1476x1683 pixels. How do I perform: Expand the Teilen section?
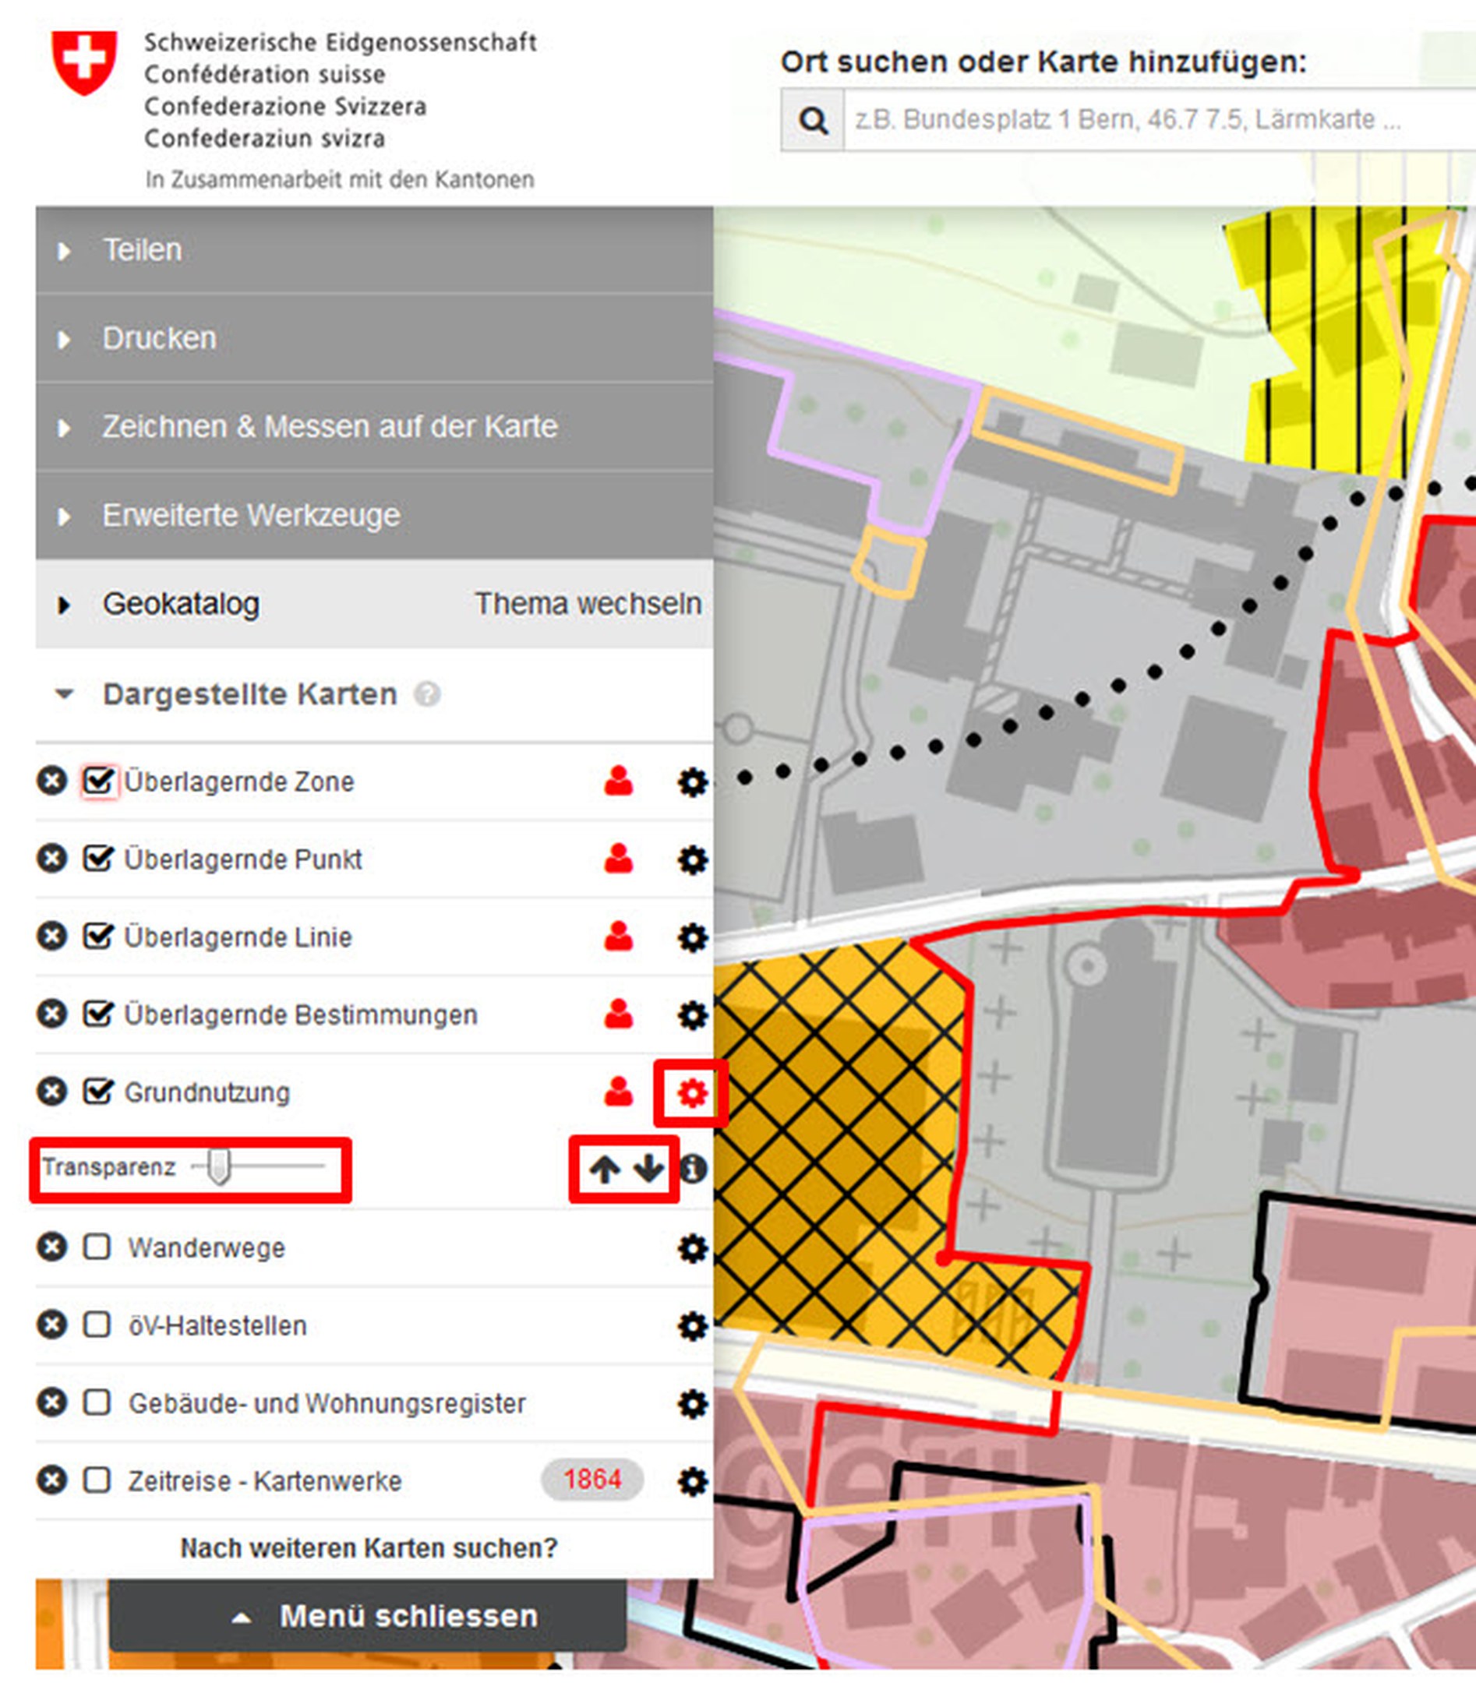[x=142, y=249]
